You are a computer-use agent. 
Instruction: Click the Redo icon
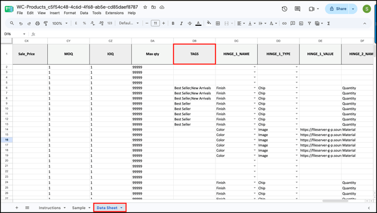point(29,23)
